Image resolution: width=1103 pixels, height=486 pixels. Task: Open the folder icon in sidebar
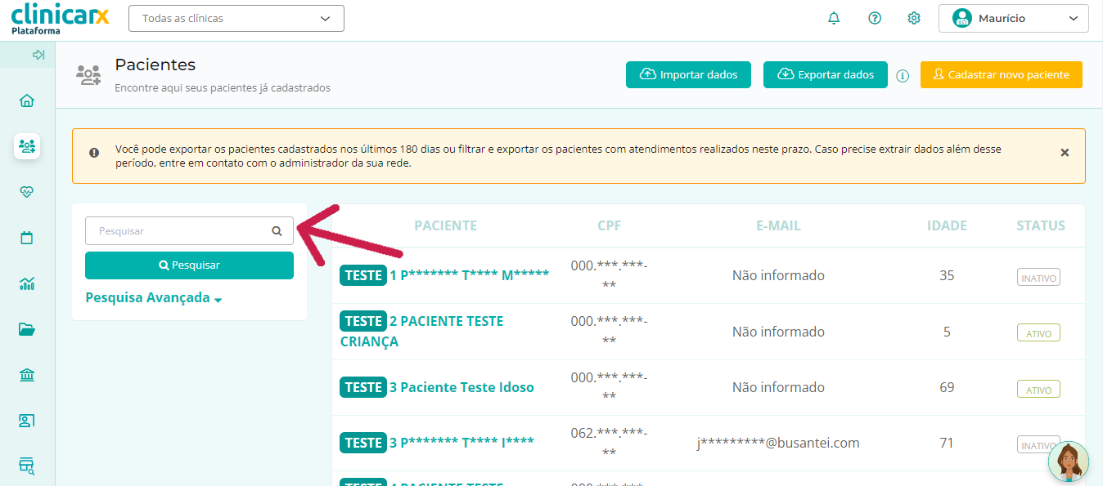click(27, 329)
